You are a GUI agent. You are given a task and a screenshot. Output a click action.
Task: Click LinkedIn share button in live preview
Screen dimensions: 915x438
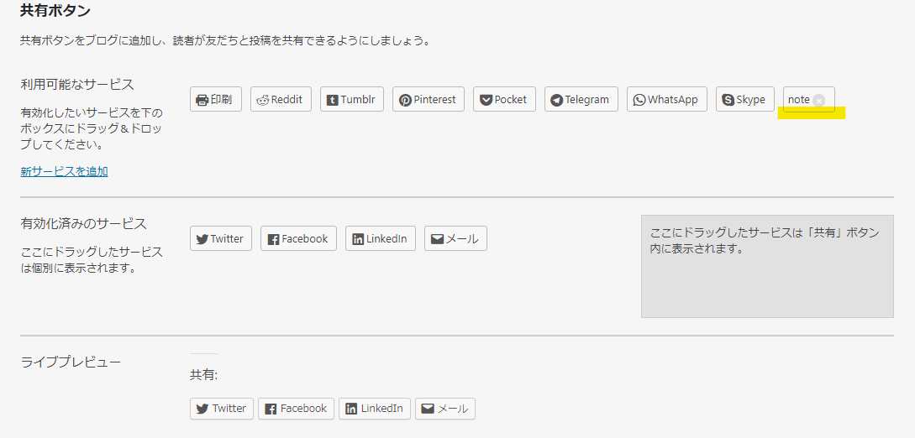[x=375, y=409]
